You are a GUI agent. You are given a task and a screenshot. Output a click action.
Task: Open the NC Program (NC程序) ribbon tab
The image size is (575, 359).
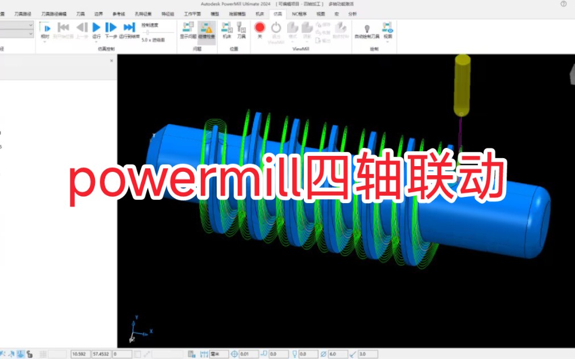[299, 14]
